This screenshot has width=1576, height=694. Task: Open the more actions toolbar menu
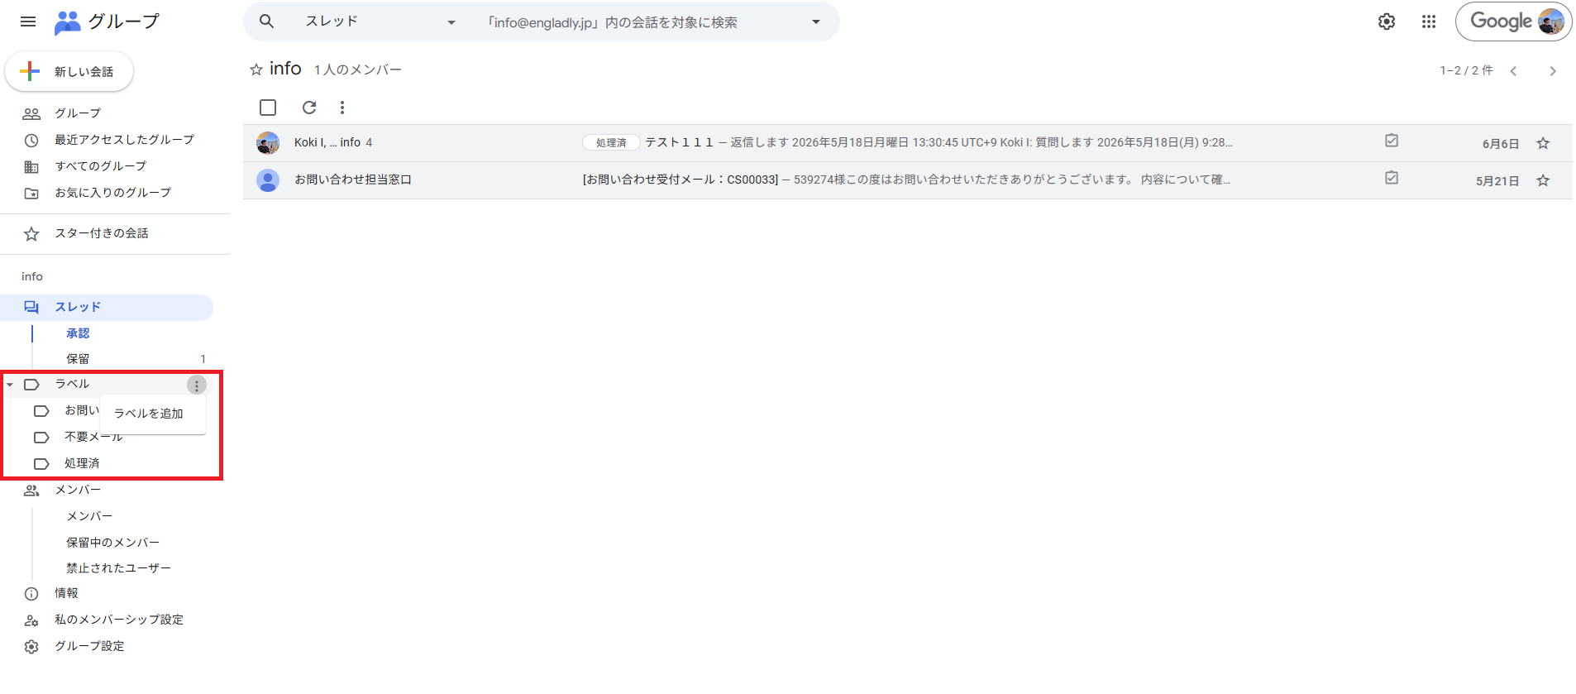342,108
